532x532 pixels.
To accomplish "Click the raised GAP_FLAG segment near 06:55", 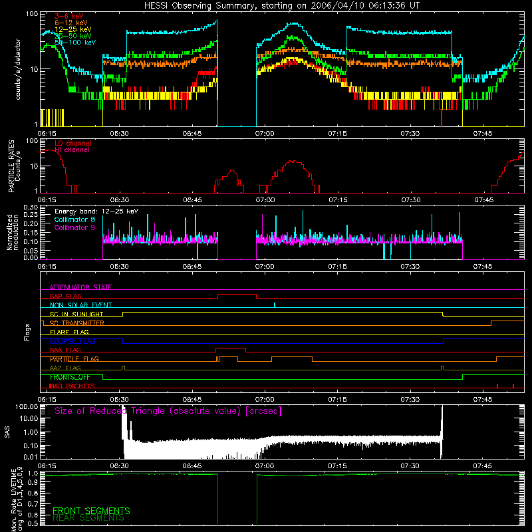I will [237, 295].
